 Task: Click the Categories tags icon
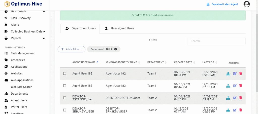(x=6, y=60)
